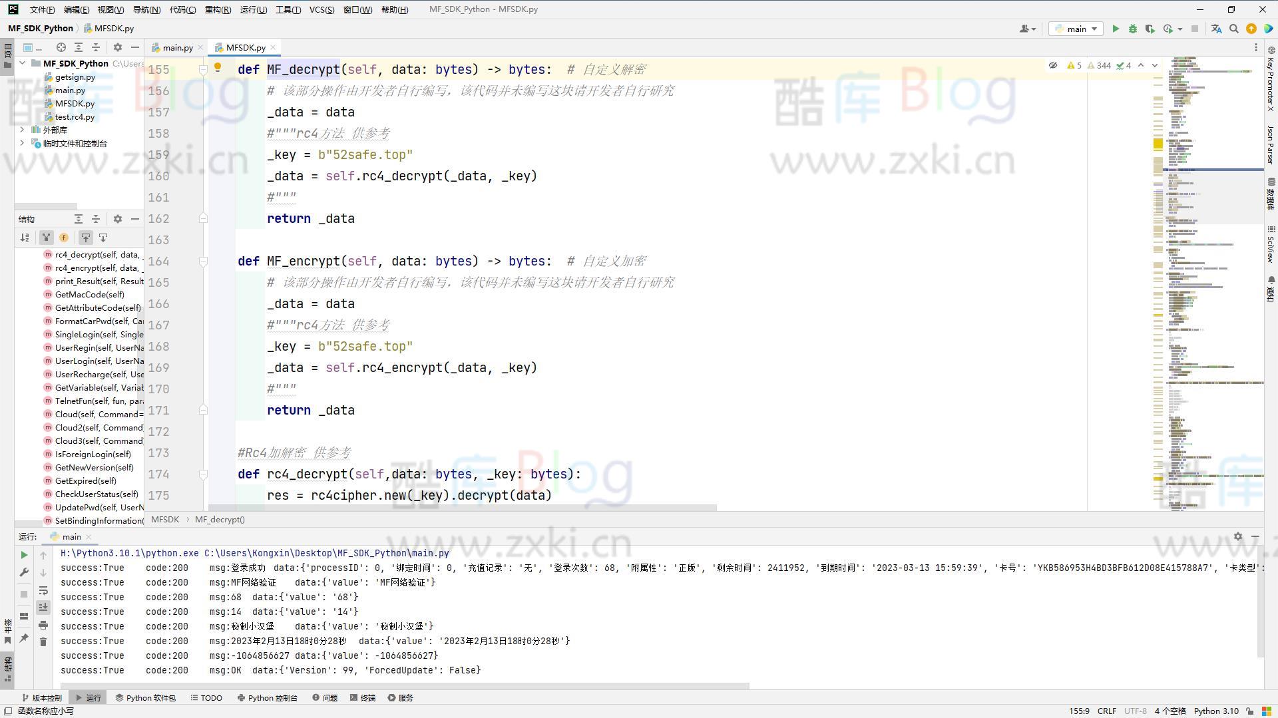
Task: Expand the 外部库 tree node
Action: [22, 130]
